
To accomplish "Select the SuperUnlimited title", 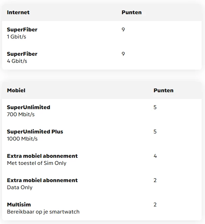I will pos(28,107).
